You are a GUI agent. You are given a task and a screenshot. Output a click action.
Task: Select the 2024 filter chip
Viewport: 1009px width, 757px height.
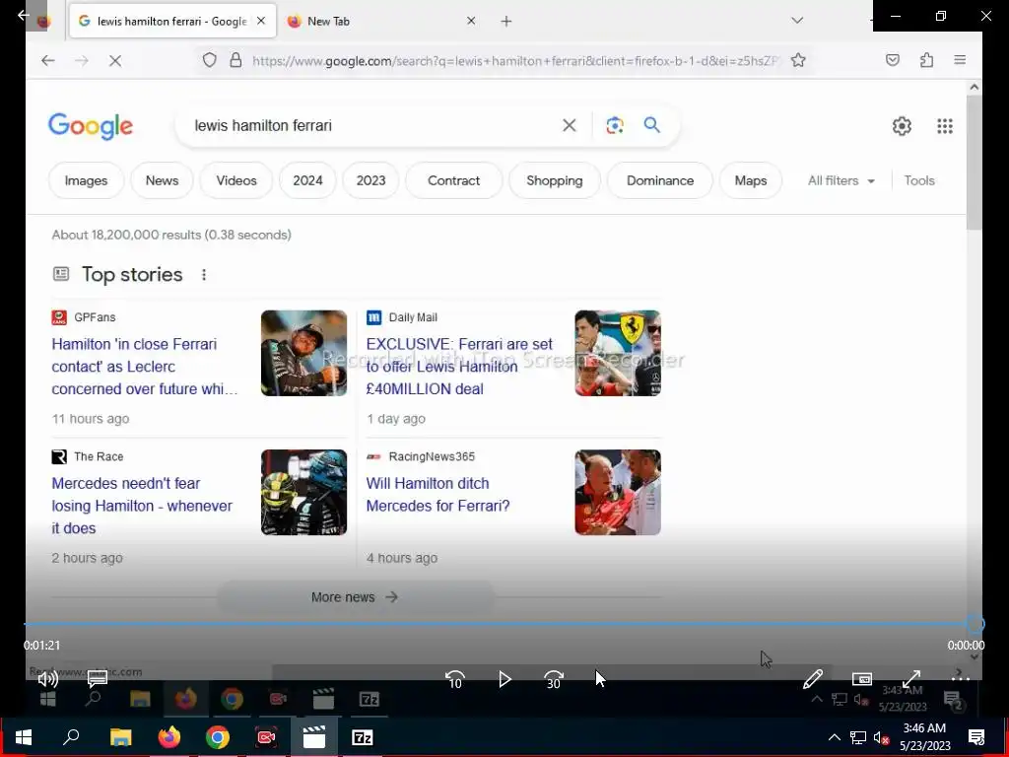point(307,181)
